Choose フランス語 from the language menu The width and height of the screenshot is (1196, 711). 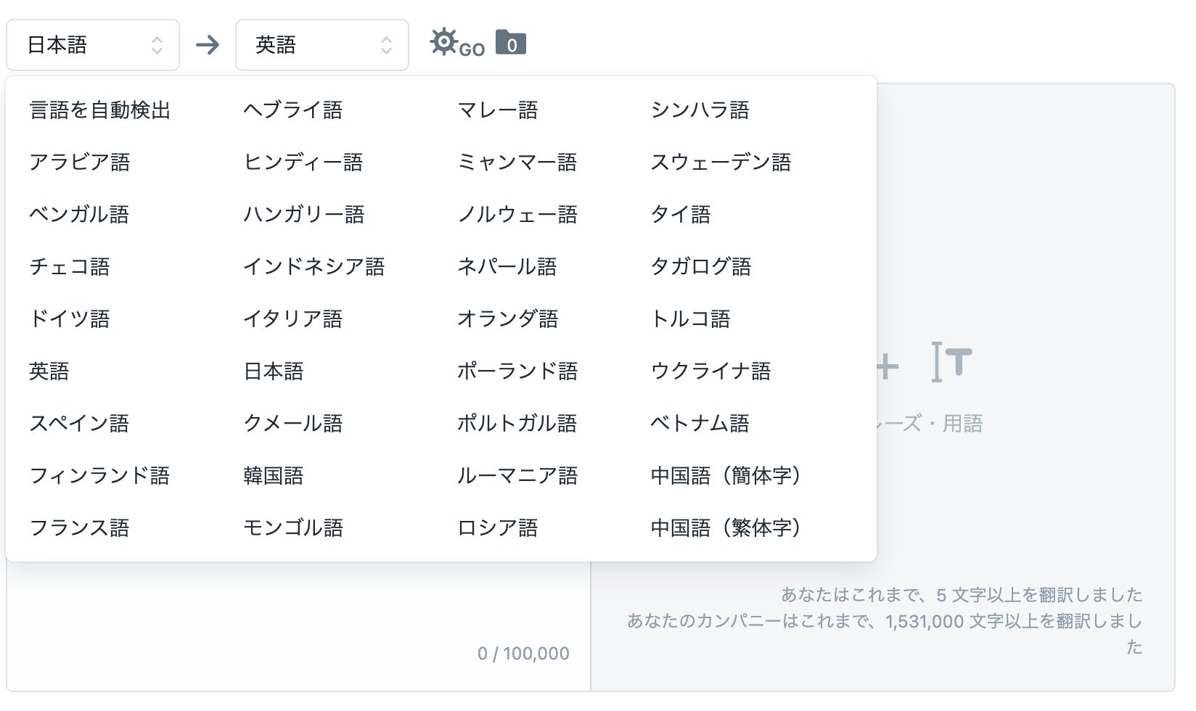point(80,528)
